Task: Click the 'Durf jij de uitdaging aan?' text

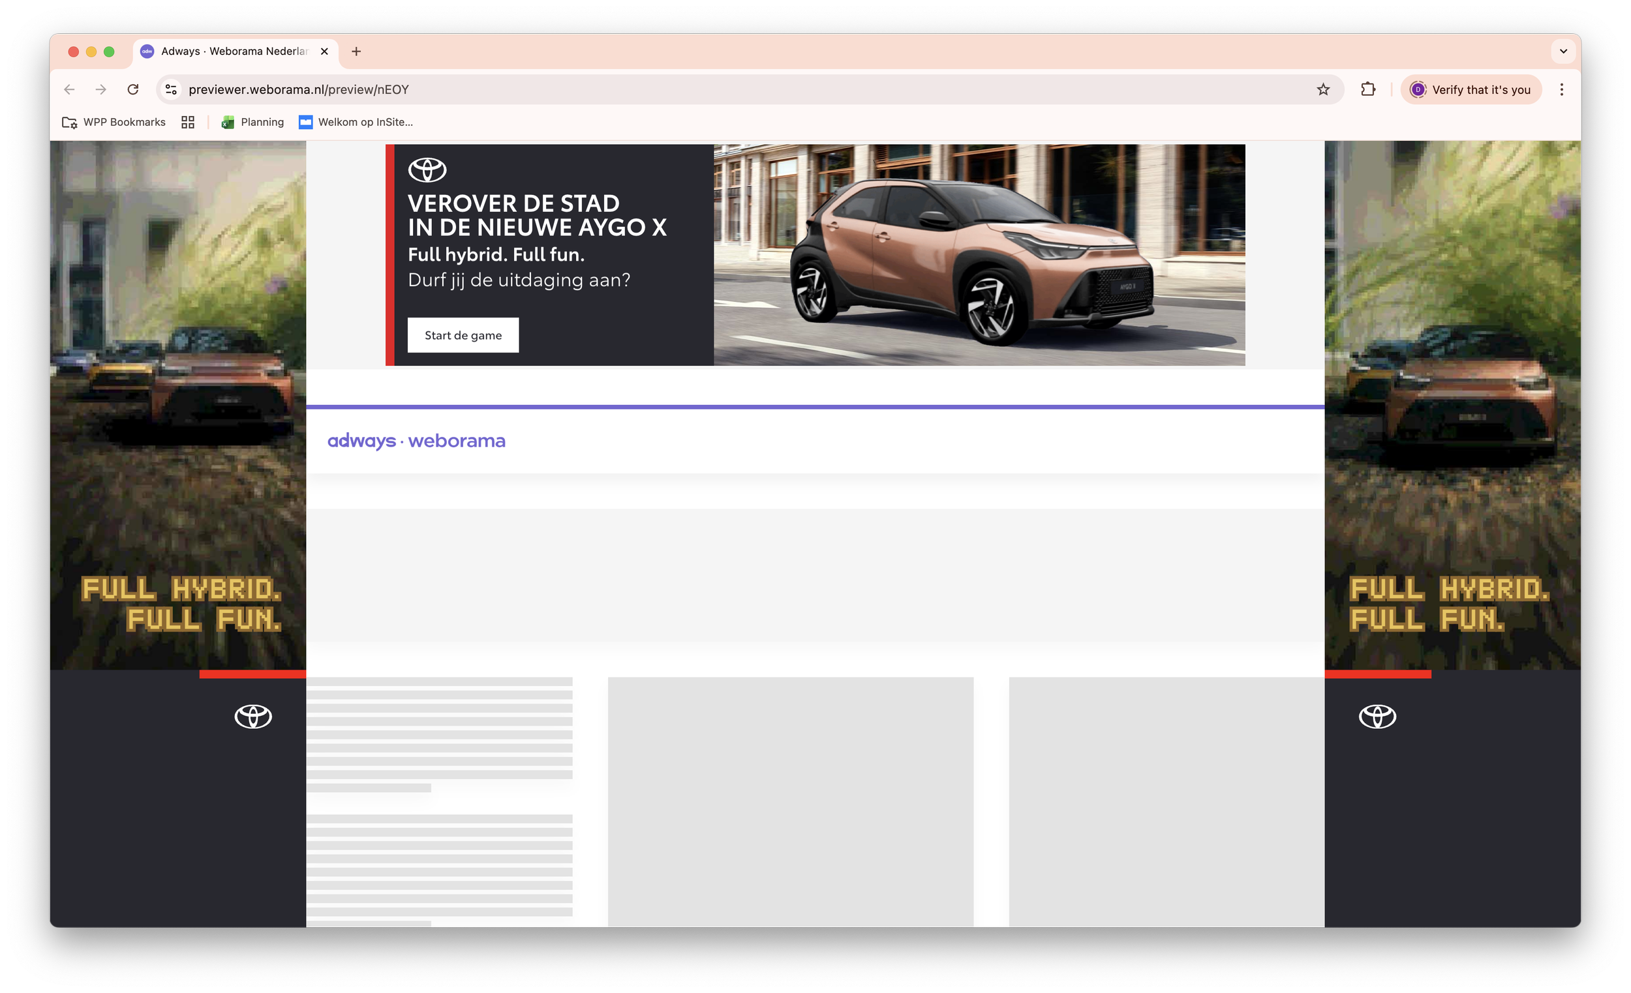Action: (x=519, y=280)
